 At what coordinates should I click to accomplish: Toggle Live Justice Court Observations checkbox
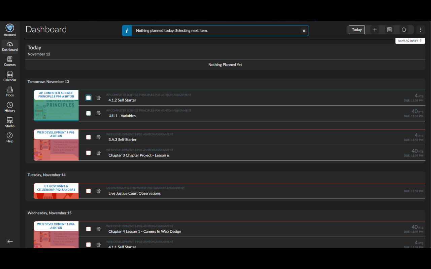click(88, 191)
